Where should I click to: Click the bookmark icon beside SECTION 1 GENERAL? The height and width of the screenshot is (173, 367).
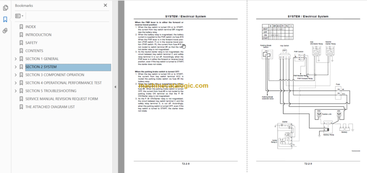tap(21, 59)
